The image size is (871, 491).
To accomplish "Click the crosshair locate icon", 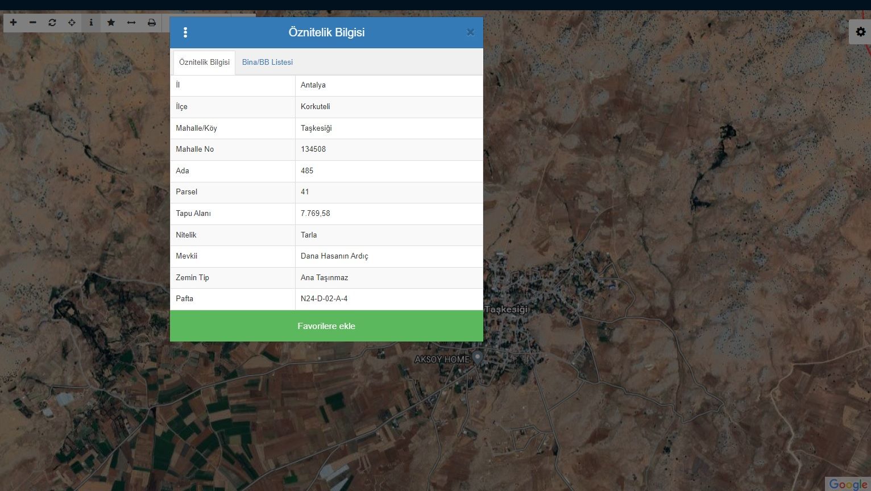I will (72, 23).
